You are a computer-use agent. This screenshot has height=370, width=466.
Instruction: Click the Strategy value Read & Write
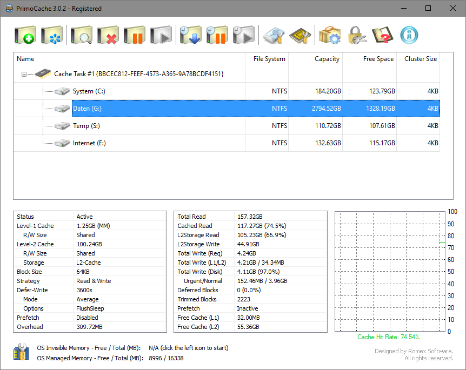click(x=94, y=281)
